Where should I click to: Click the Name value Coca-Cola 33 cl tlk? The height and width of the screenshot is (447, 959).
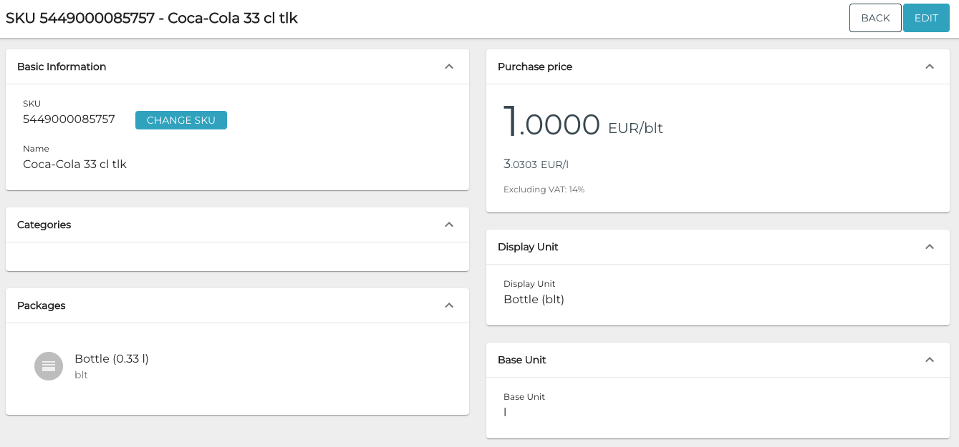[x=74, y=164]
